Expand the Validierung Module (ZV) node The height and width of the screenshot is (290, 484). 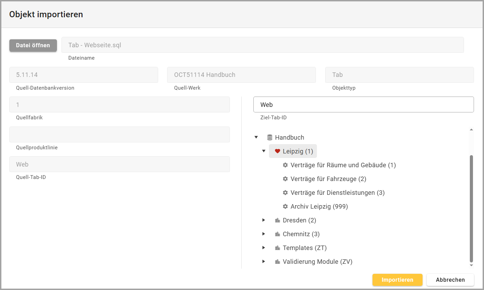coord(264,261)
